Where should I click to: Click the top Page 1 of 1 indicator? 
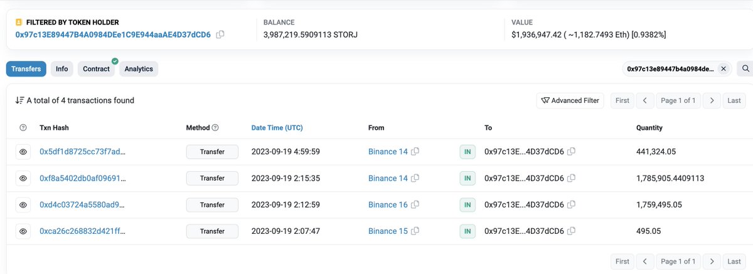[x=678, y=100]
